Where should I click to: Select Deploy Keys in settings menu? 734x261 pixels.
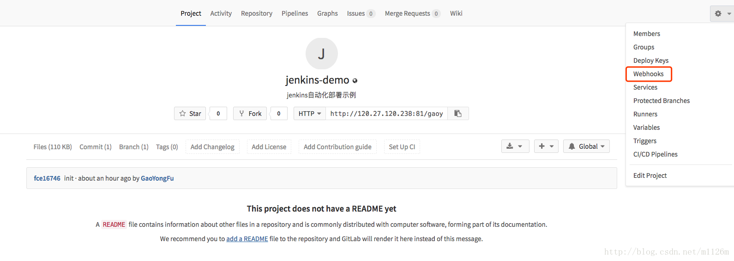click(650, 61)
